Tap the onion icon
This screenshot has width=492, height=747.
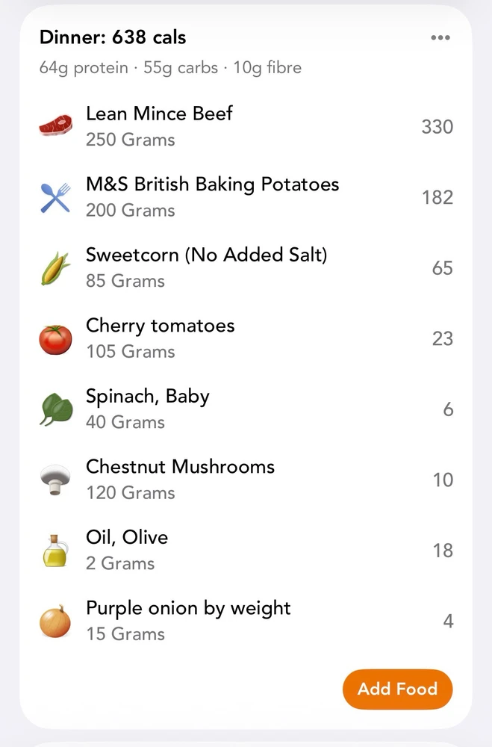click(55, 622)
